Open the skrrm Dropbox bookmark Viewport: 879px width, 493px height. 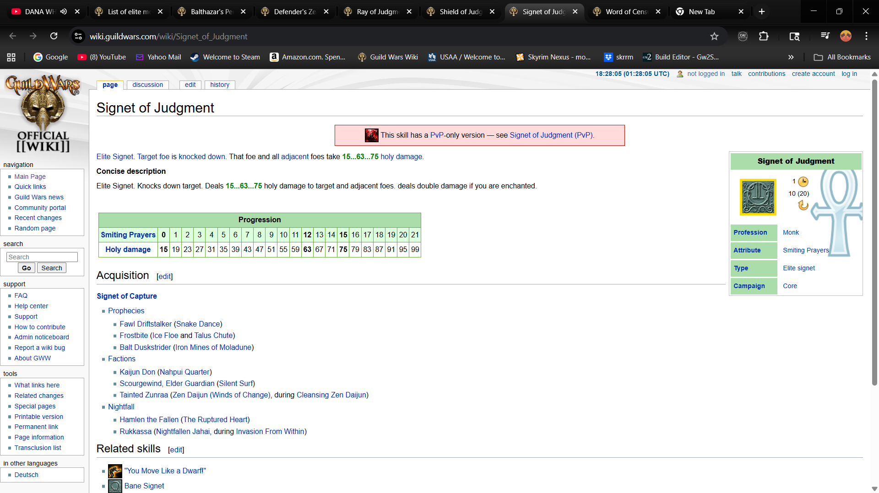click(619, 57)
